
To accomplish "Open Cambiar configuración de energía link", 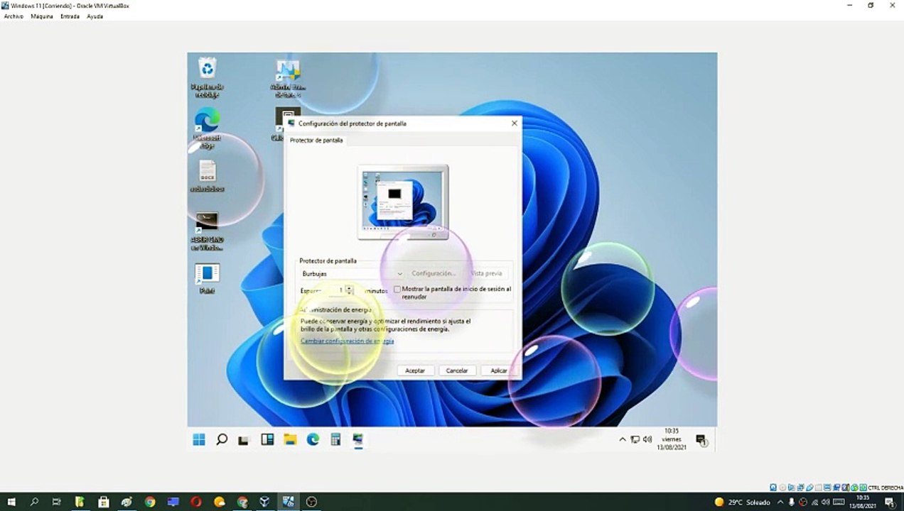I will [347, 341].
